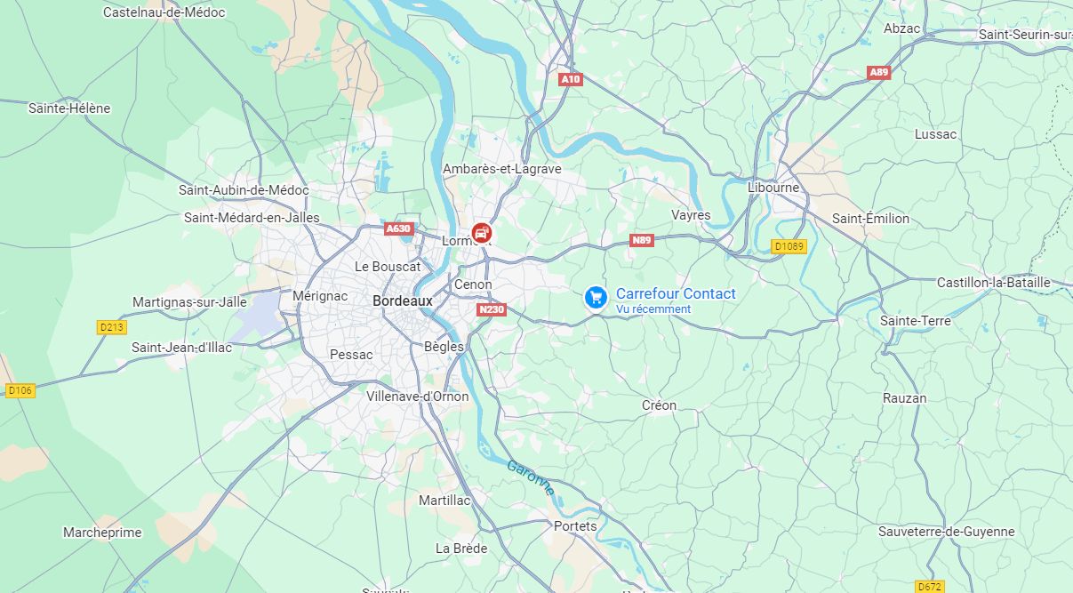Click the yellow D213 road badge
The height and width of the screenshot is (593, 1073).
tap(112, 327)
